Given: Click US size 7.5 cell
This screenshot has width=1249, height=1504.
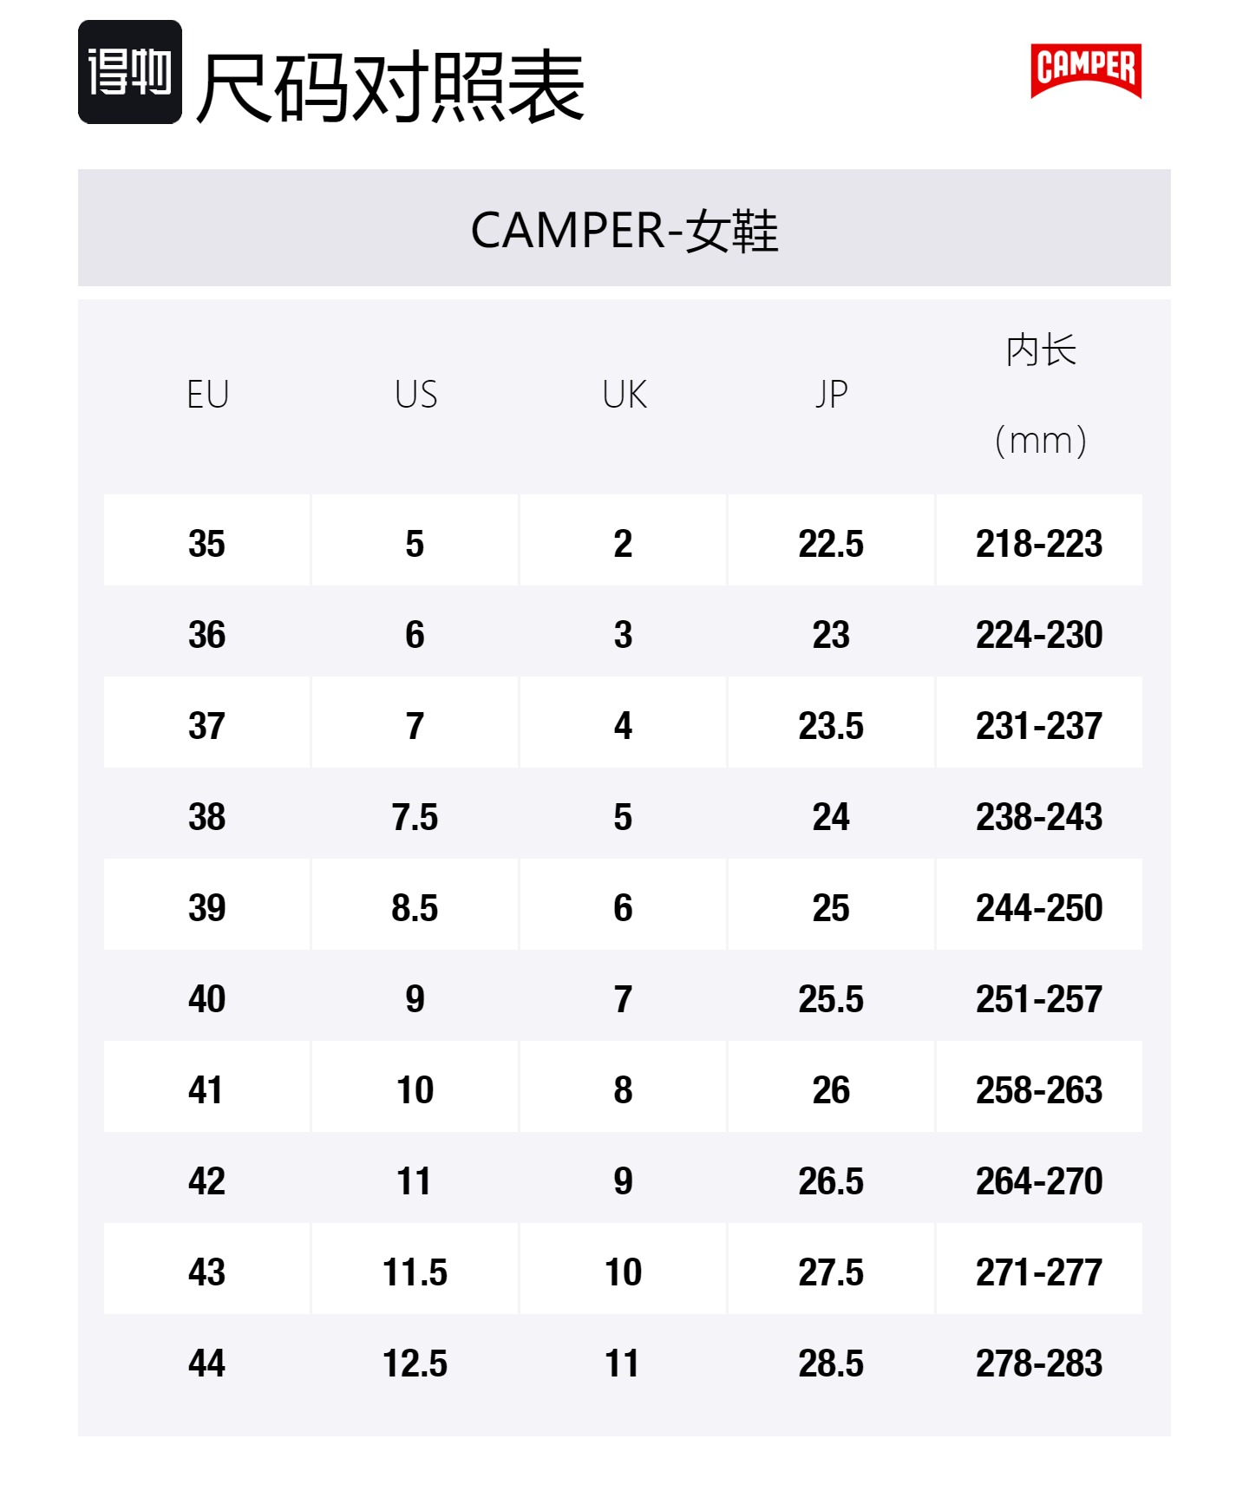Looking at the screenshot, I should coord(415,817).
